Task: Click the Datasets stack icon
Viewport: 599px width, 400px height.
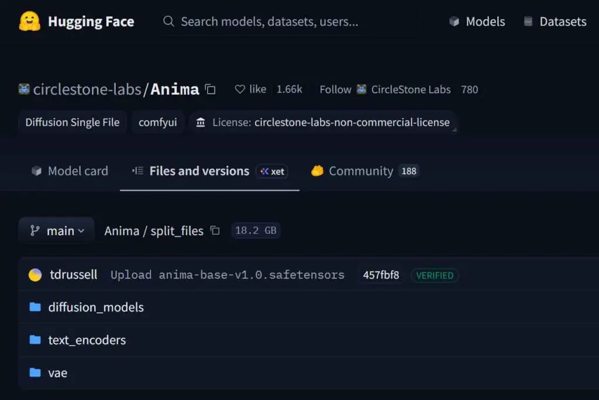Action: pos(528,22)
